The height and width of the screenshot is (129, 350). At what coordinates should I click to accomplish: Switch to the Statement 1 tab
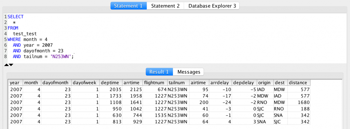129,6
